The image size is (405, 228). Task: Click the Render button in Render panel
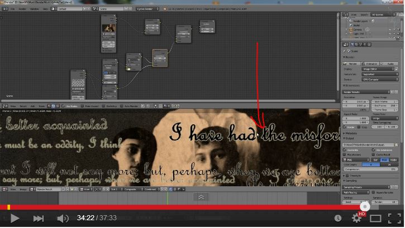[351, 64]
